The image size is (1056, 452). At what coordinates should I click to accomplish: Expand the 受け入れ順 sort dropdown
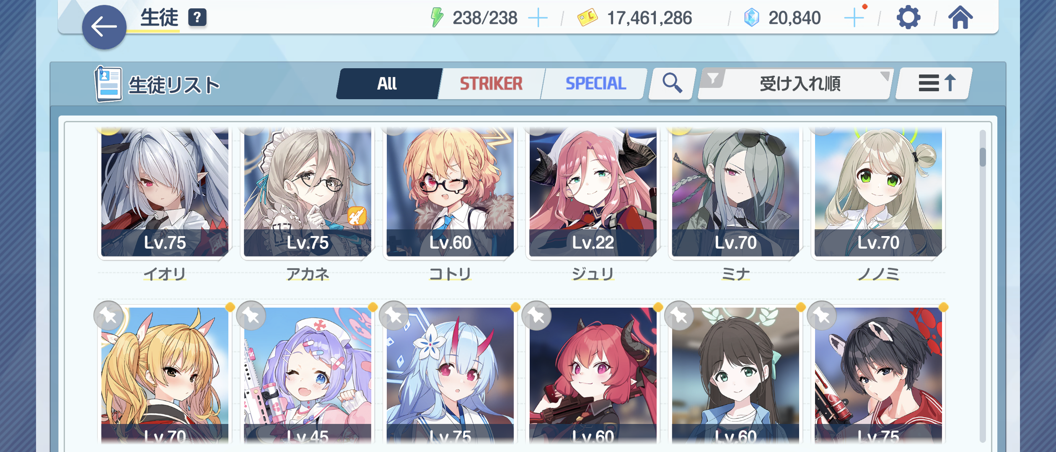point(795,83)
